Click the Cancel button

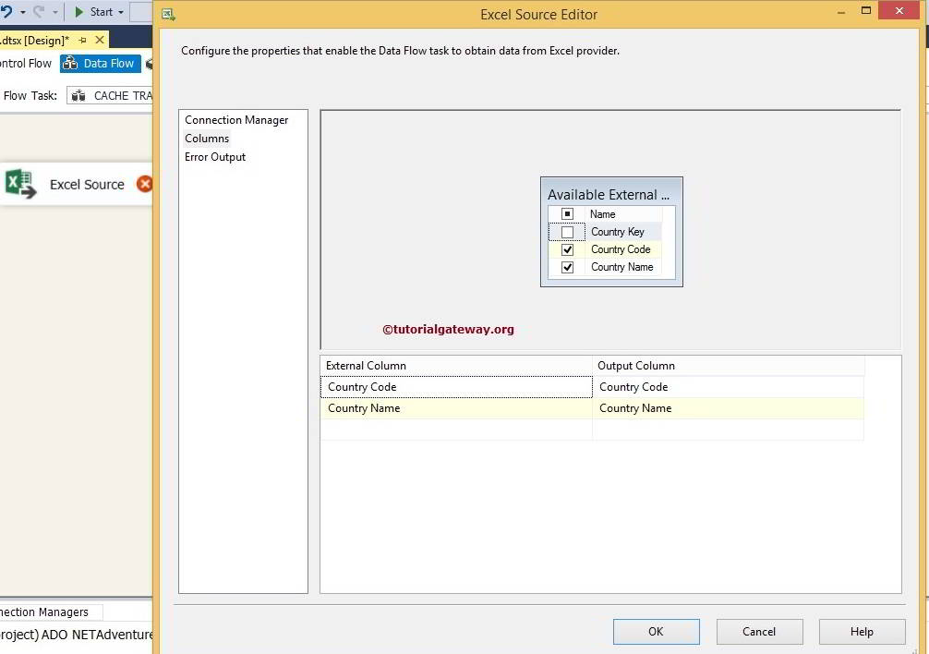tap(759, 632)
